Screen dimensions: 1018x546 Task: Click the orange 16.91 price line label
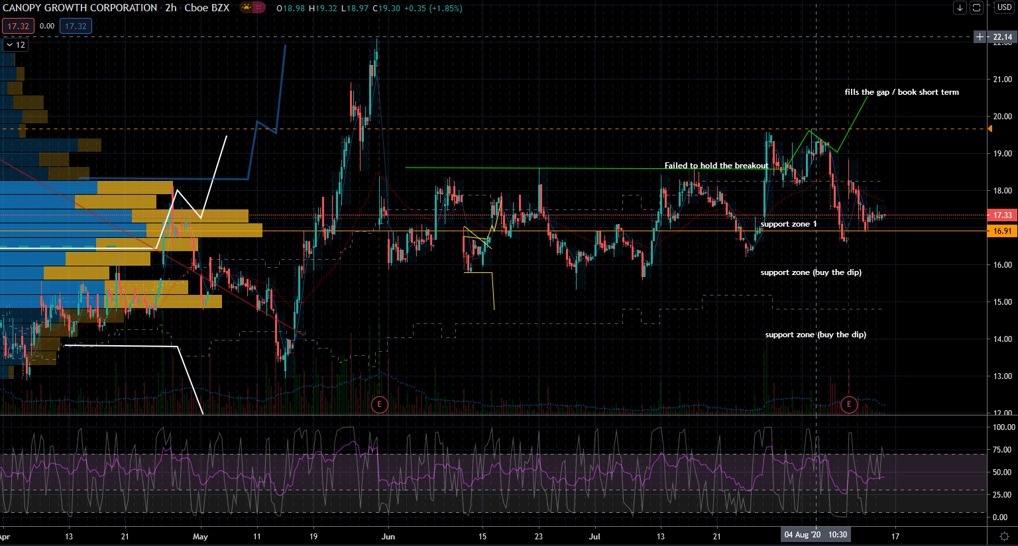coord(1002,231)
